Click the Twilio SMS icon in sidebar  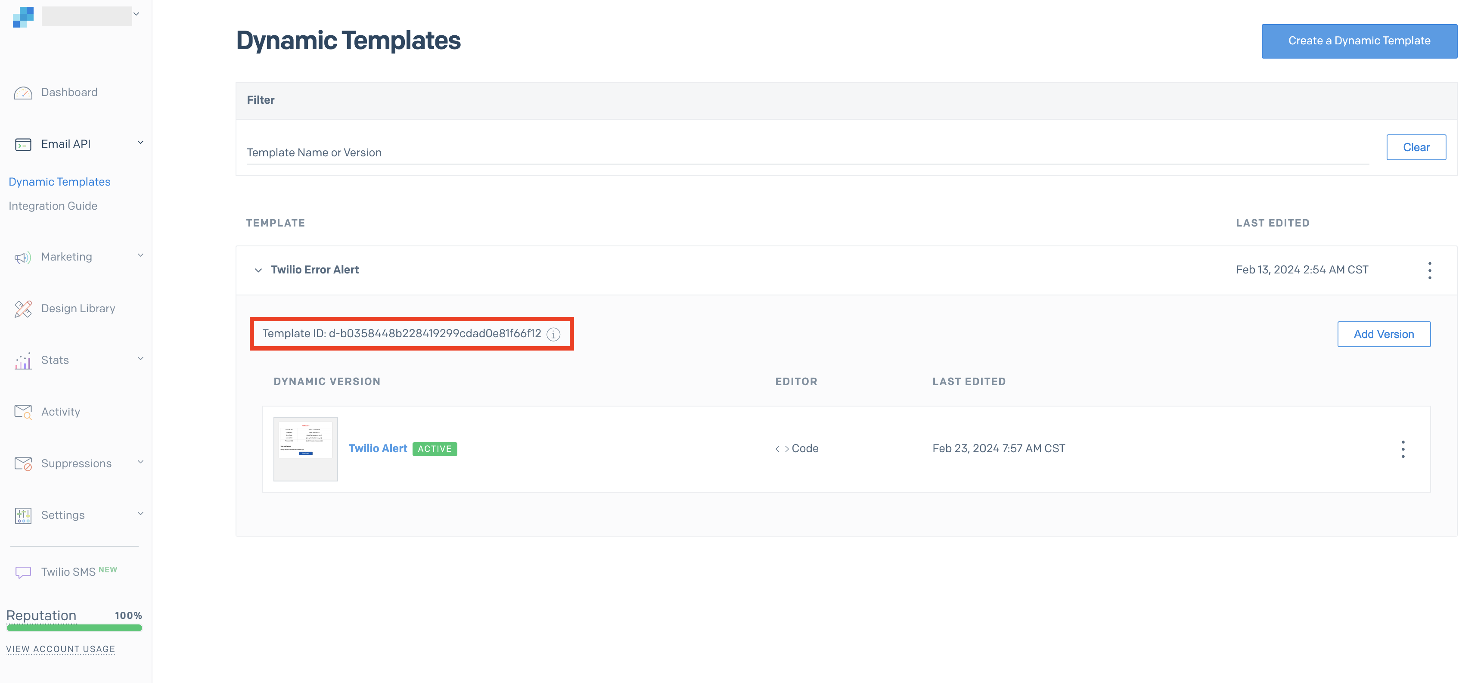point(23,571)
